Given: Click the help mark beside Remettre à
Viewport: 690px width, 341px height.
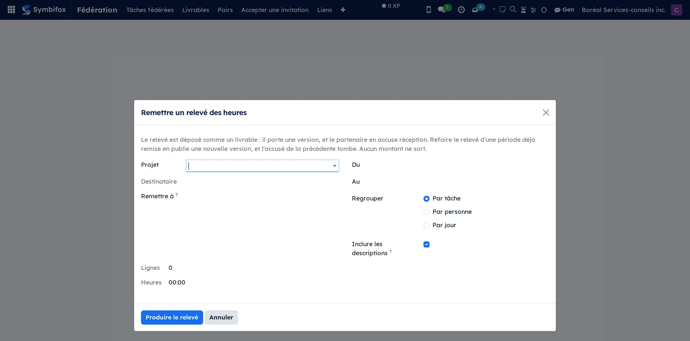Looking at the screenshot, I should pyautogui.click(x=177, y=194).
